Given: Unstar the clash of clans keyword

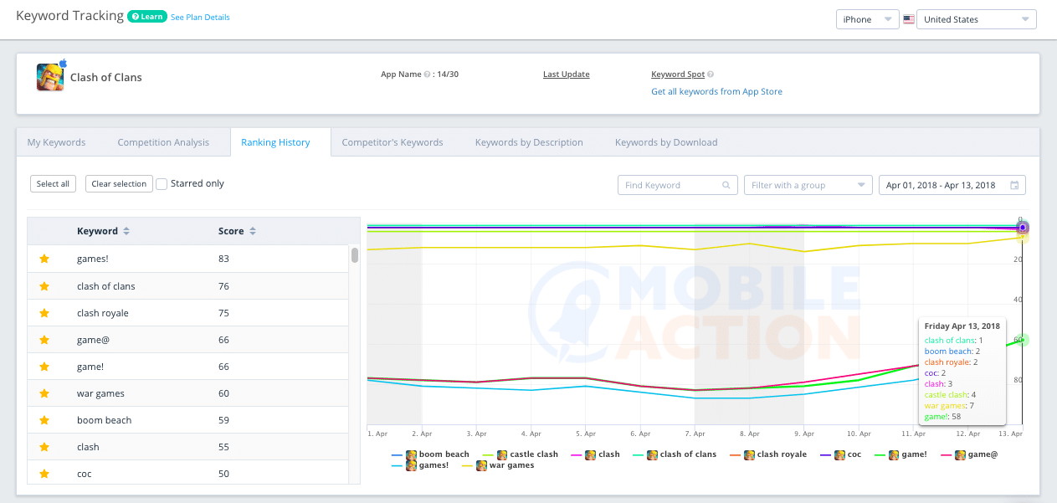Looking at the screenshot, I should pos(44,286).
